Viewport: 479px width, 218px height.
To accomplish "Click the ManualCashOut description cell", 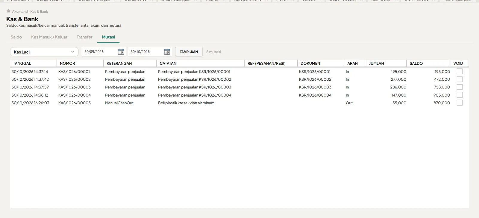I will (119, 103).
